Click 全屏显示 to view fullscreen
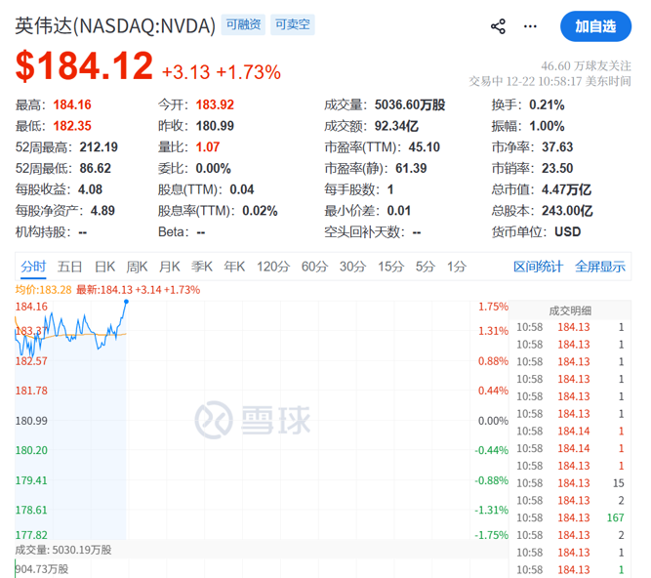The height and width of the screenshot is (578, 651). click(x=600, y=267)
